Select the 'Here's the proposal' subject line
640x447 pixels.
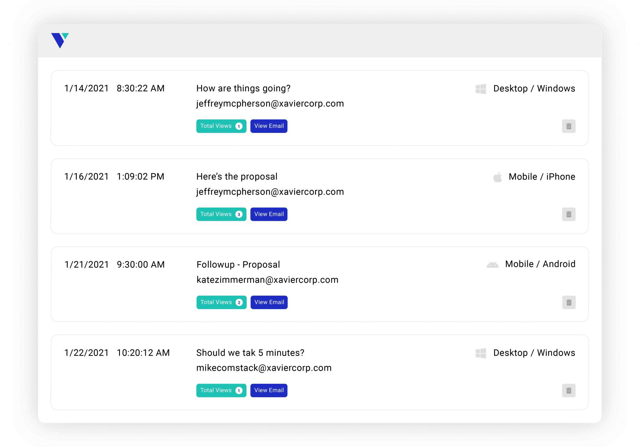(237, 176)
